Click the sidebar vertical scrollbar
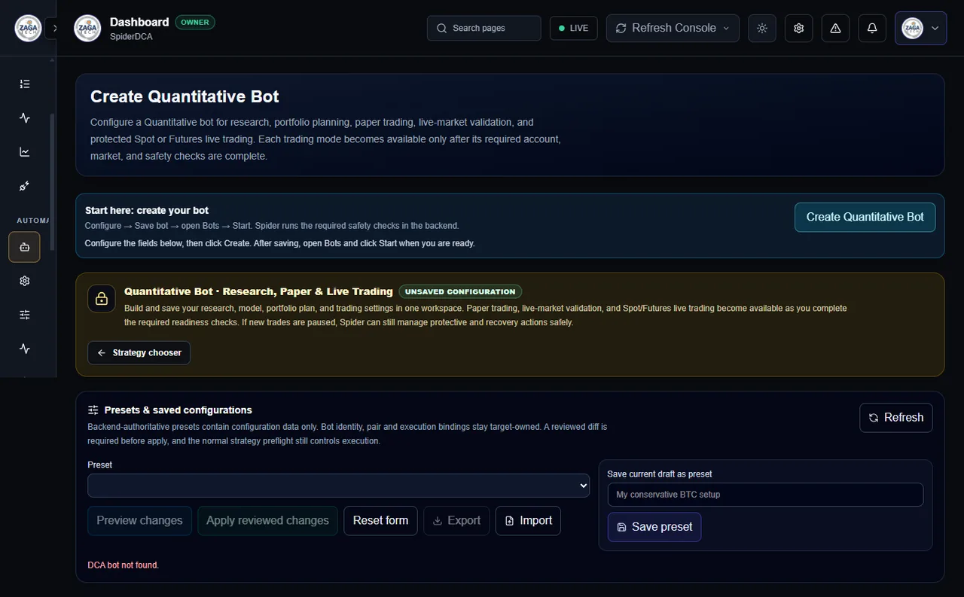This screenshot has height=597, width=964. (x=52, y=181)
